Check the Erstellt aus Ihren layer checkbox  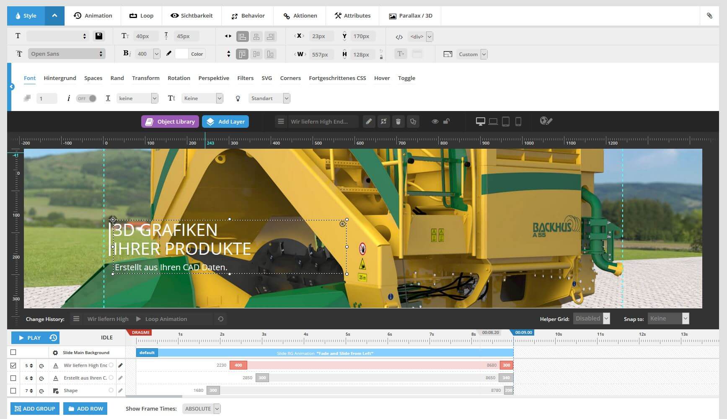point(13,378)
